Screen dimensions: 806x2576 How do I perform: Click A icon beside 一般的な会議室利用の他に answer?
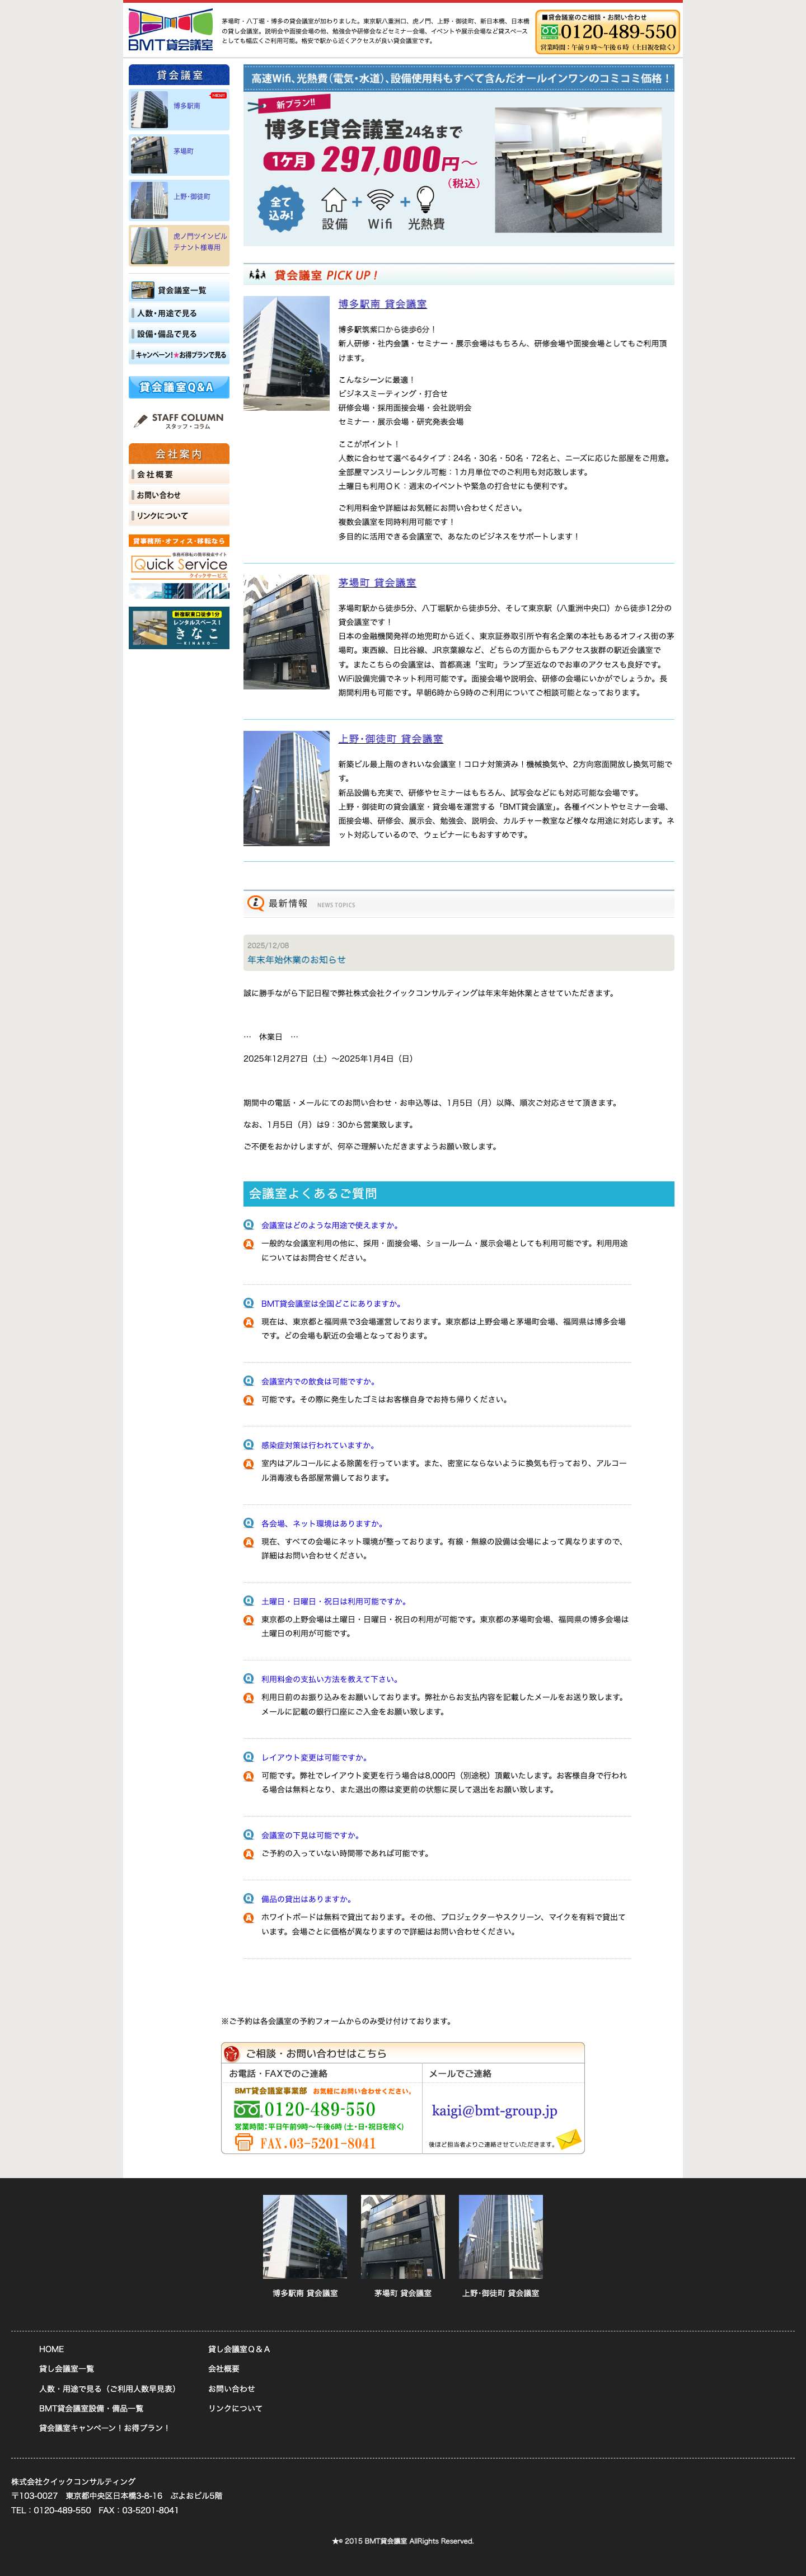[249, 1244]
